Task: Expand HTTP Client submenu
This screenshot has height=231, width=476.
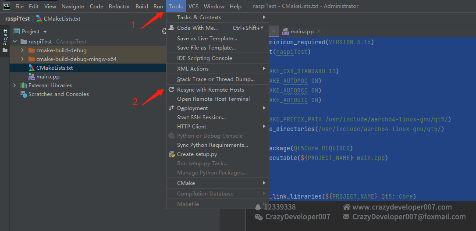Action: click(218, 127)
